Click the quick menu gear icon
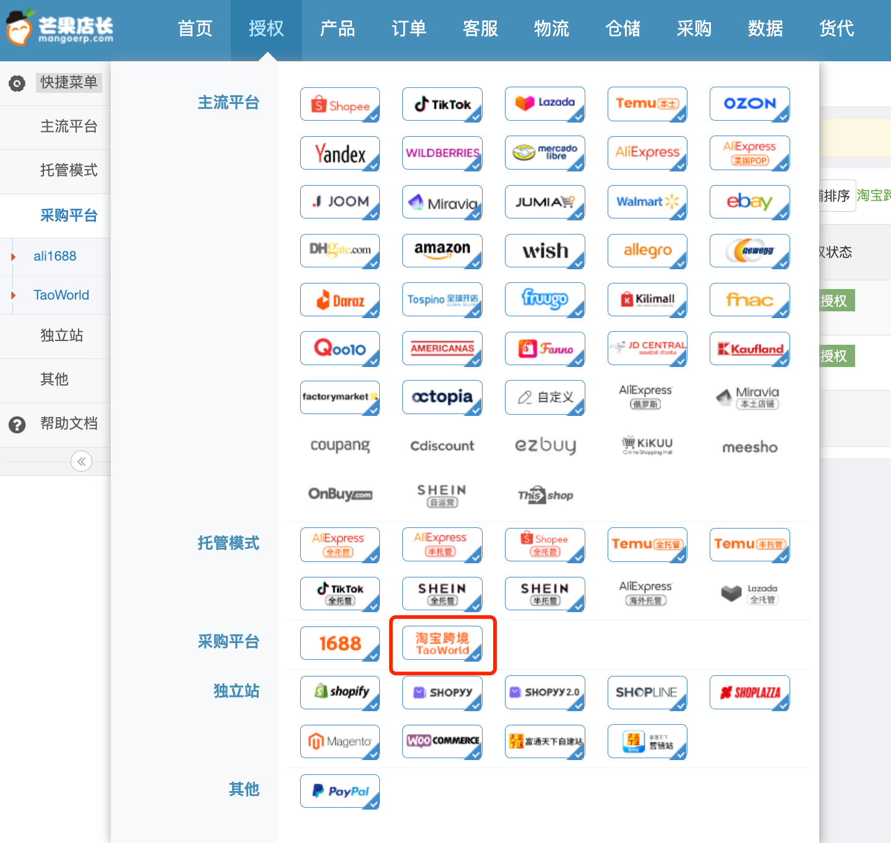The width and height of the screenshot is (891, 843). coord(17,83)
